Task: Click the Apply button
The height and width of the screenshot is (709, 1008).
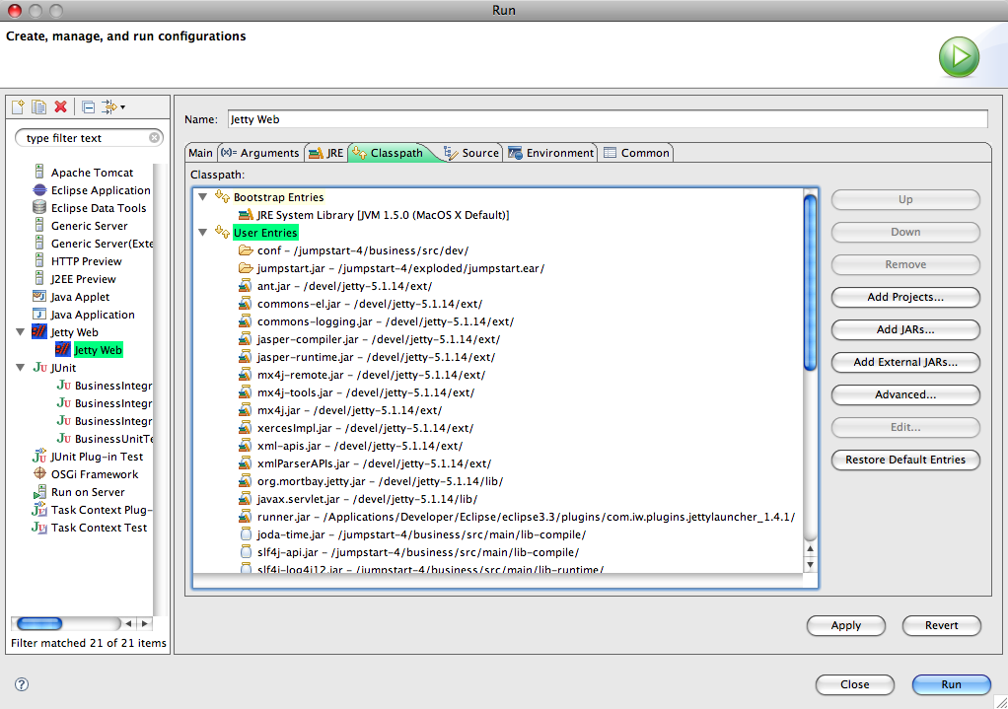Action: point(846,625)
